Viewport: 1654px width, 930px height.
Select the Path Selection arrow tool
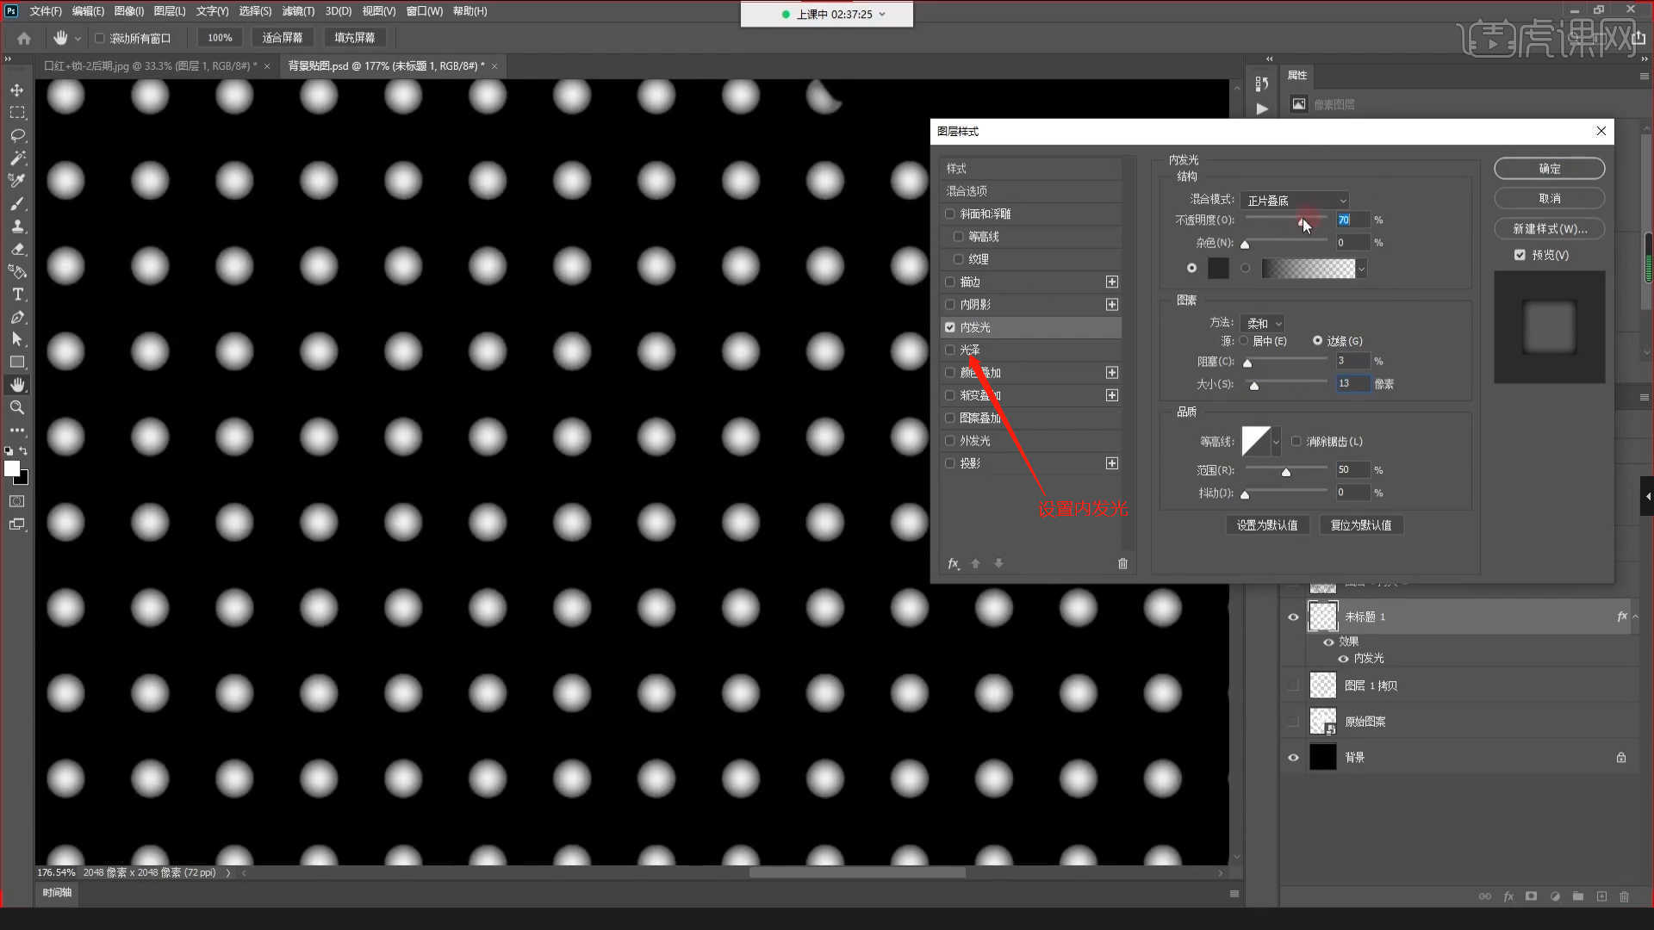tap(16, 339)
